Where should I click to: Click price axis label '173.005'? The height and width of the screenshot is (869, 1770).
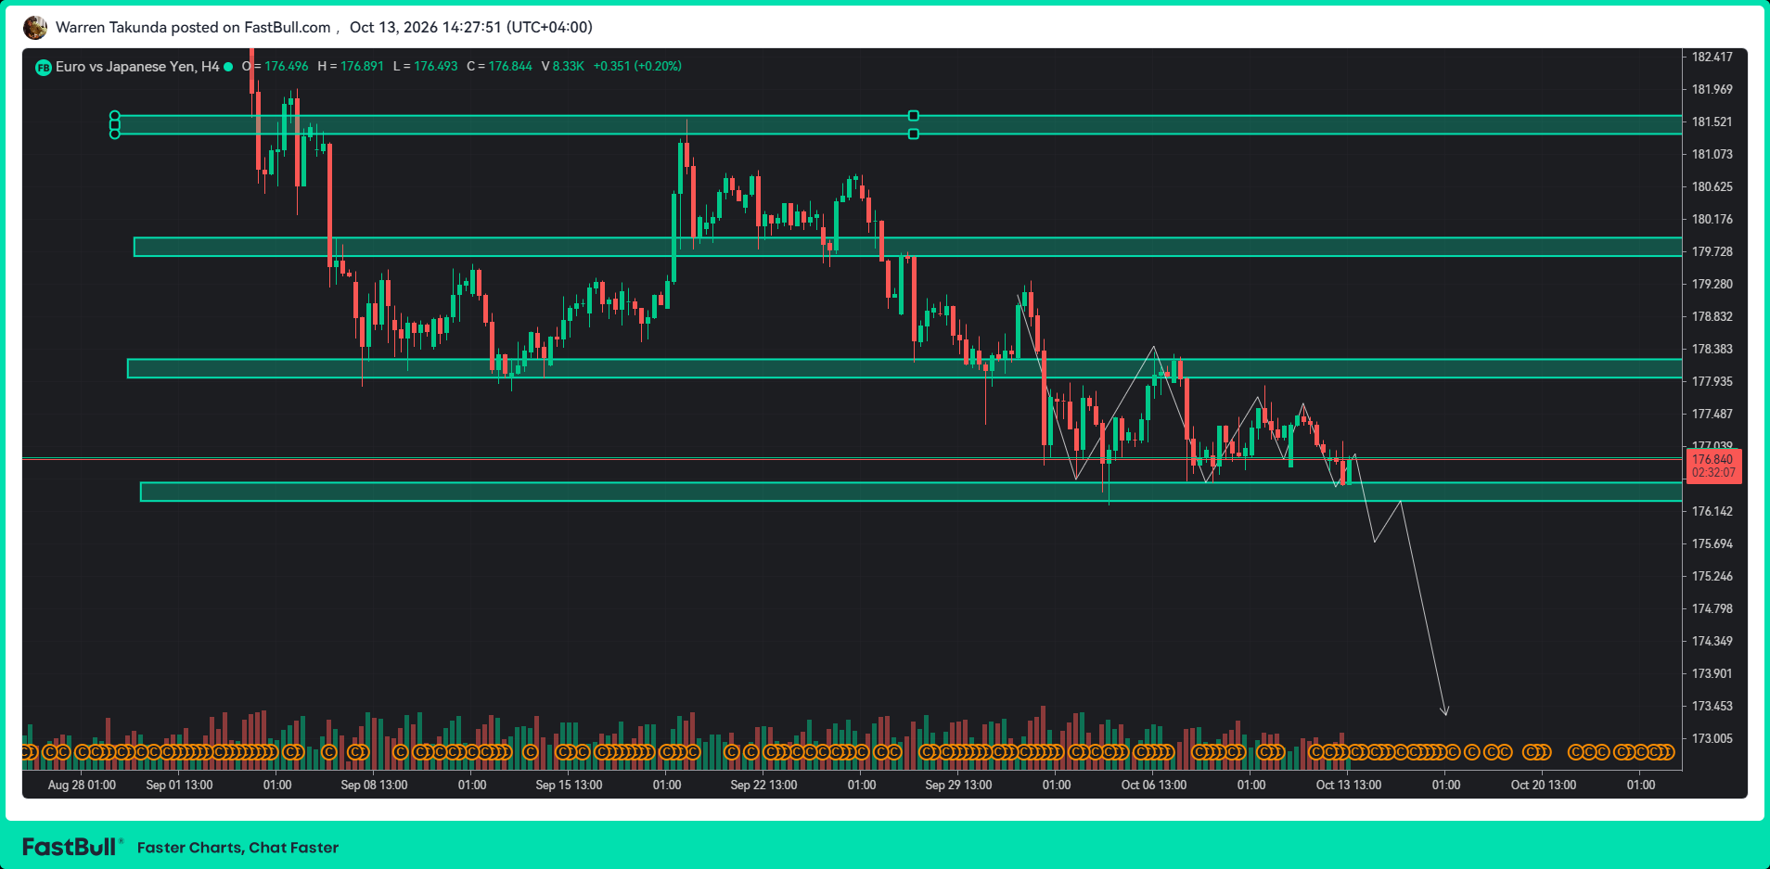(x=1712, y=739)
